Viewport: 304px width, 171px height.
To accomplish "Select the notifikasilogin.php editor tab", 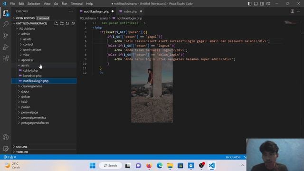I will pyautogui.click(x=96, y=11).
